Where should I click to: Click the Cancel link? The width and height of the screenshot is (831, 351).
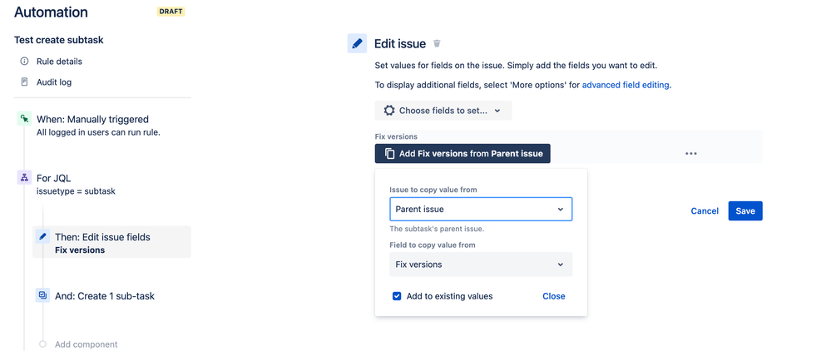point(704,211)
